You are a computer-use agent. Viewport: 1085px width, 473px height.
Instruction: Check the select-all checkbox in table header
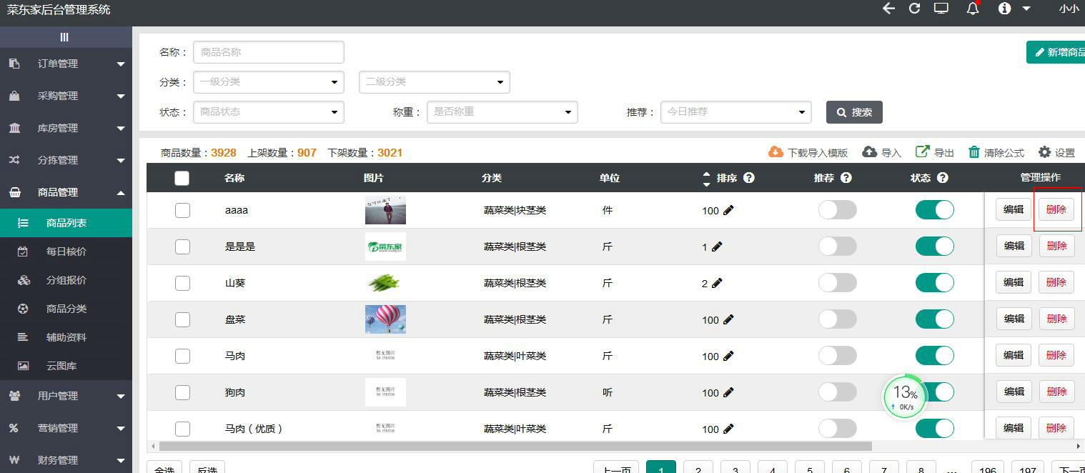(x=182, y=178)
